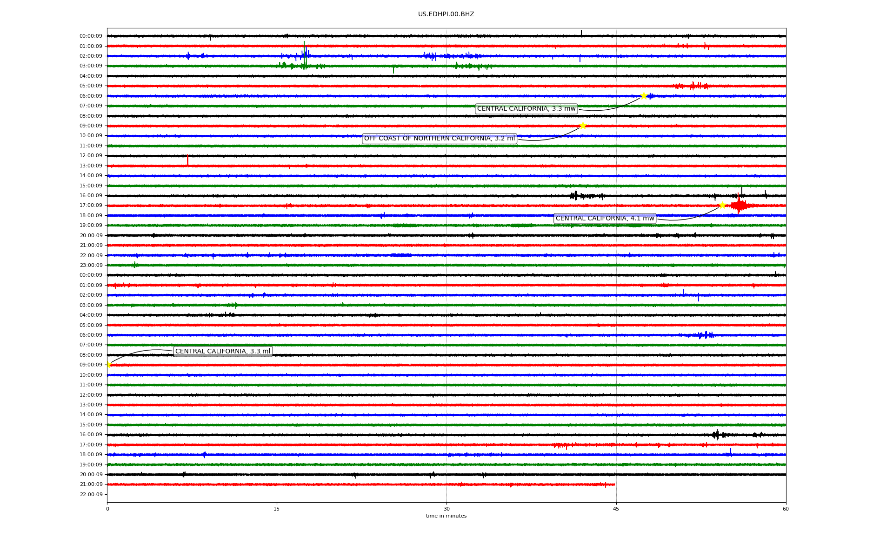
Task: Click the 15 tick label on the time axis
Action: 277,509
